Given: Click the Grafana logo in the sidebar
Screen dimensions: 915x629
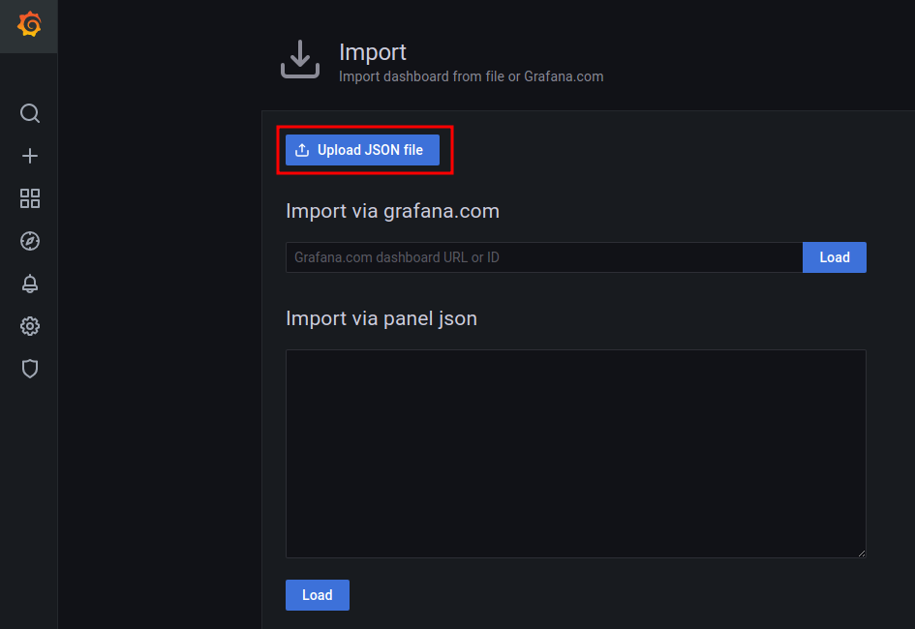Looking at the screenshot, I should point(29,25).
